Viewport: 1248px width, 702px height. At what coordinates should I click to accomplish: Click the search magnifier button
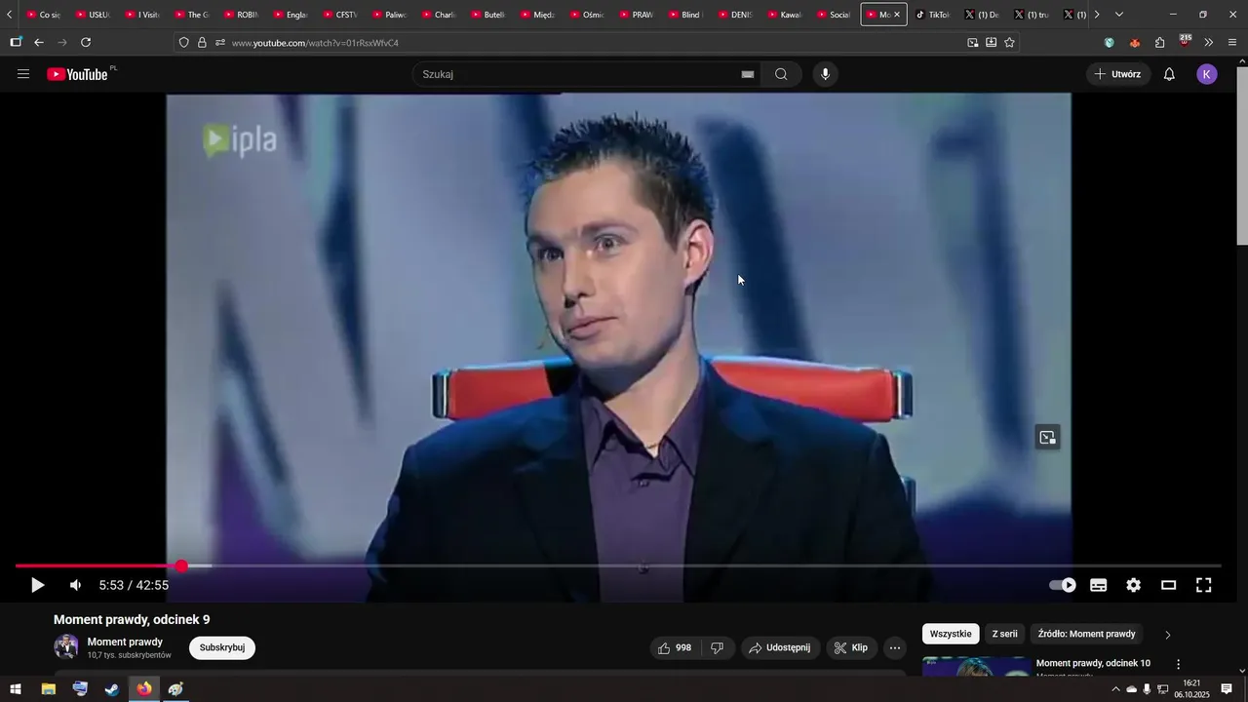click(x=781, y=74)
